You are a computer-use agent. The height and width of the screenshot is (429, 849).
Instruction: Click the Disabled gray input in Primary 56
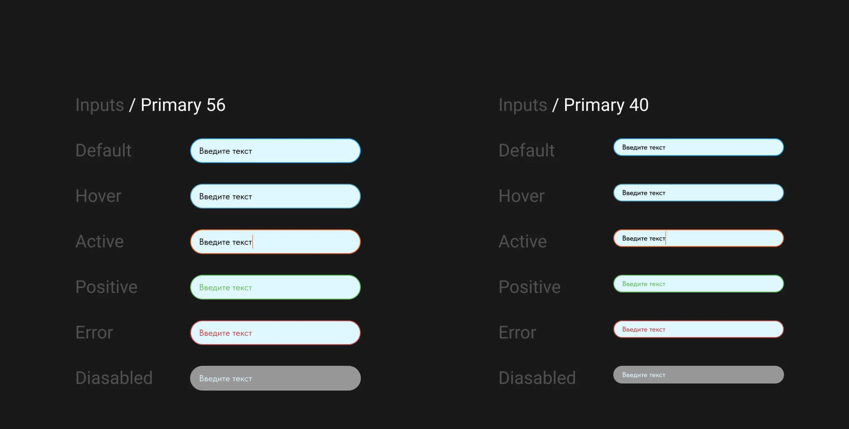tap(275, 378)
